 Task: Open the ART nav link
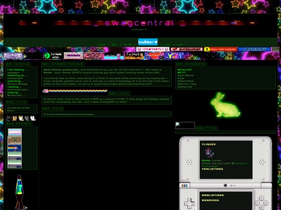point(114,45)
